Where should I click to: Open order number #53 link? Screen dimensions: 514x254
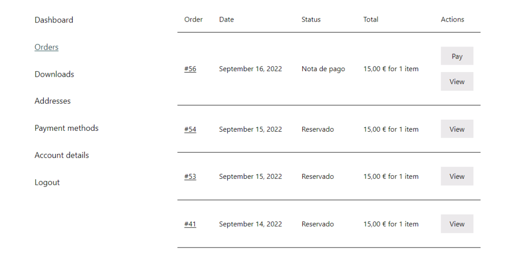click(190, 176)
